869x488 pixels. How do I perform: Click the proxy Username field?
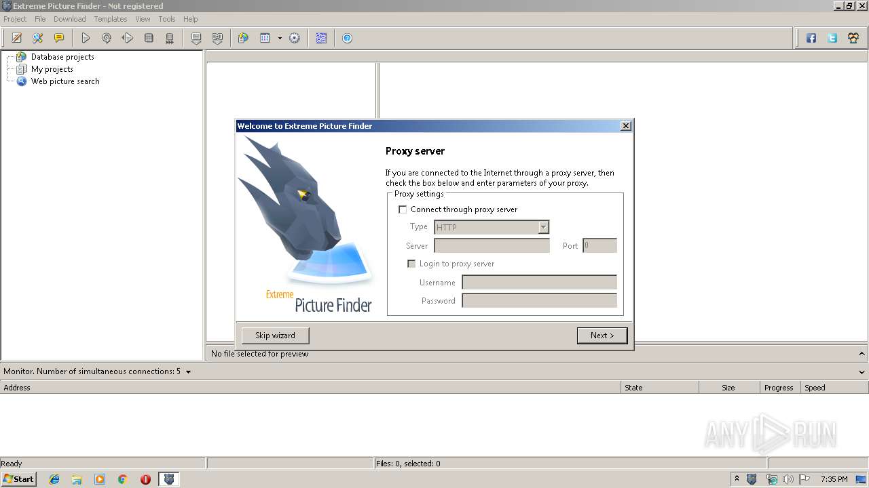(x=539, y=282)
